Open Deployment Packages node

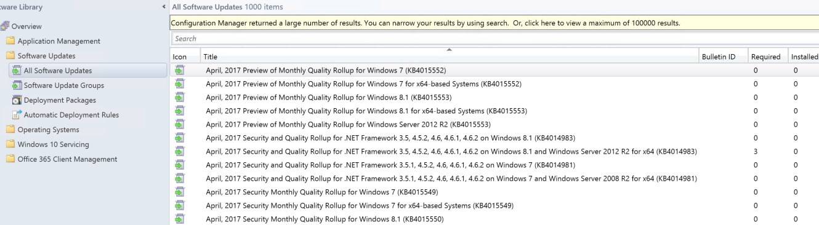[60, 100]
